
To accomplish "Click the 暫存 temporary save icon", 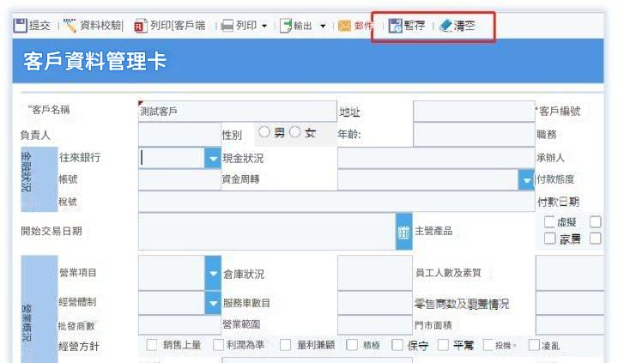I will pos(395,26).
